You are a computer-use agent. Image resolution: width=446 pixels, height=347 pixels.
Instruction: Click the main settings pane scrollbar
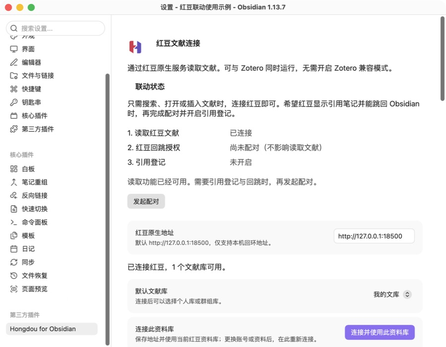[x=443, y=58]
